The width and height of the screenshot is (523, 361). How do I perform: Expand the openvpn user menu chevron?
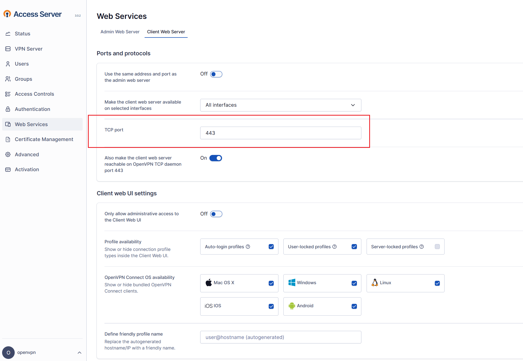pyautogui.click(x=80, y=353)
